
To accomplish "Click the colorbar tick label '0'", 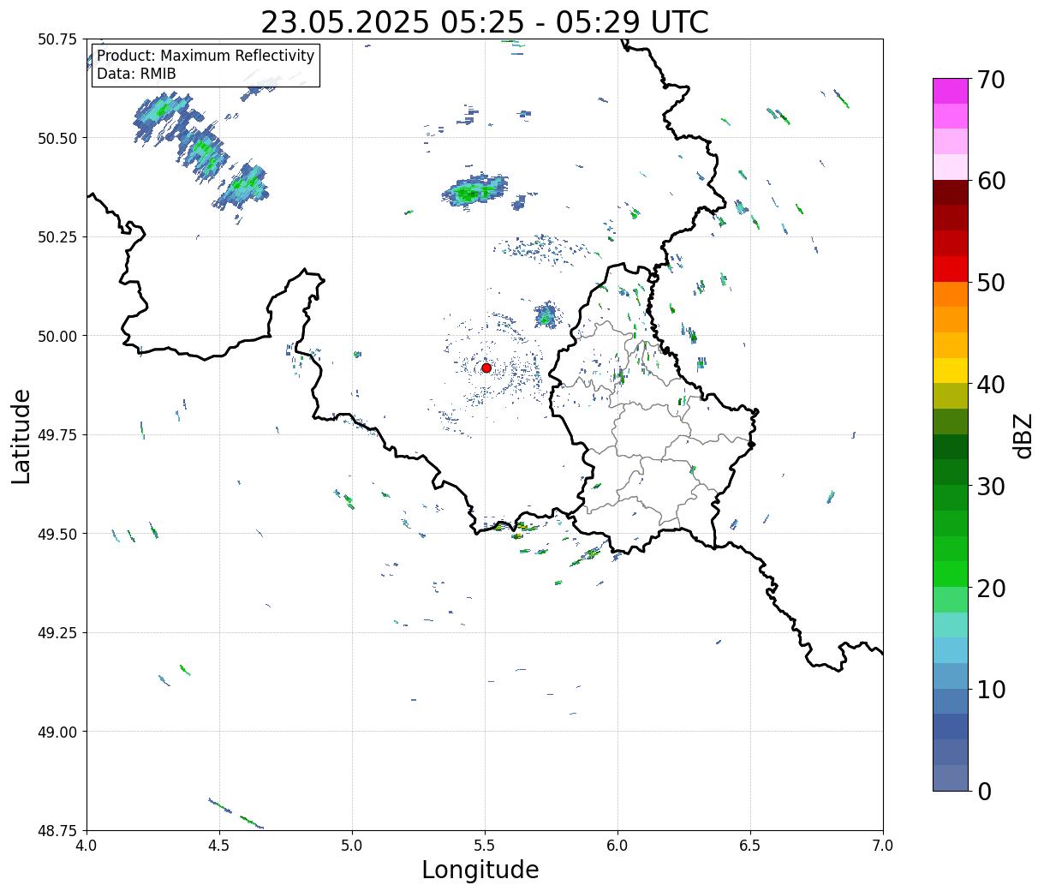I will coord(984,791).
